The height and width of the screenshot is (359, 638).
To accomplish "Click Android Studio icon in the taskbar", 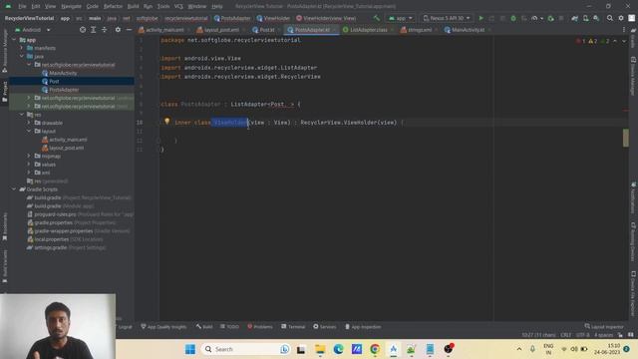I will click(393, 349).
